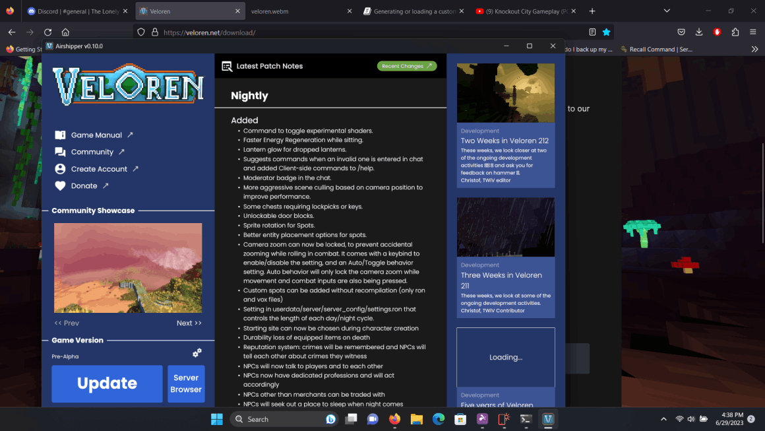This screenshot has width=765, height=431.
Task: Open Two Weeks in Veloren 212 article
Action: pos(506,125)
